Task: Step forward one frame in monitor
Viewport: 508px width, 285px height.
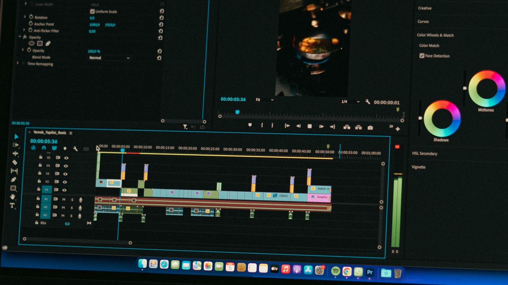Action: (321, 126)
